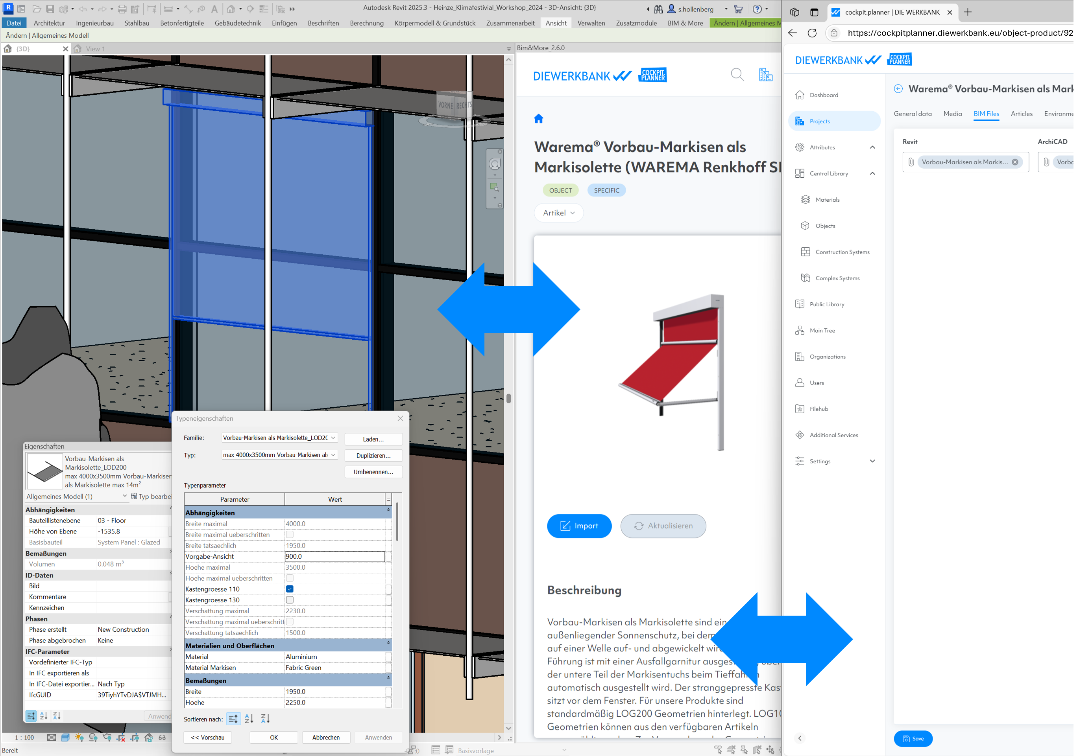Click the awning product image thumbnail
The width and height of the screenshot is (1079, 756).
[671, 372]
